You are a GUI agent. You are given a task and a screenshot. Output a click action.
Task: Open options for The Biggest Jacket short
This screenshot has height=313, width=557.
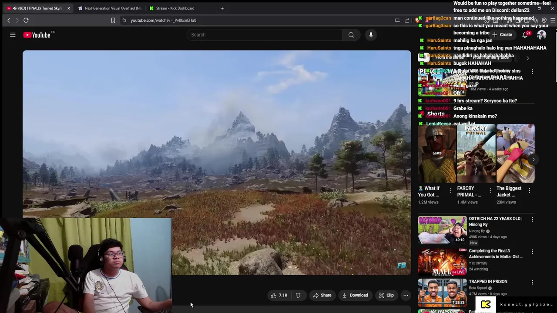[x=529, y=190]
